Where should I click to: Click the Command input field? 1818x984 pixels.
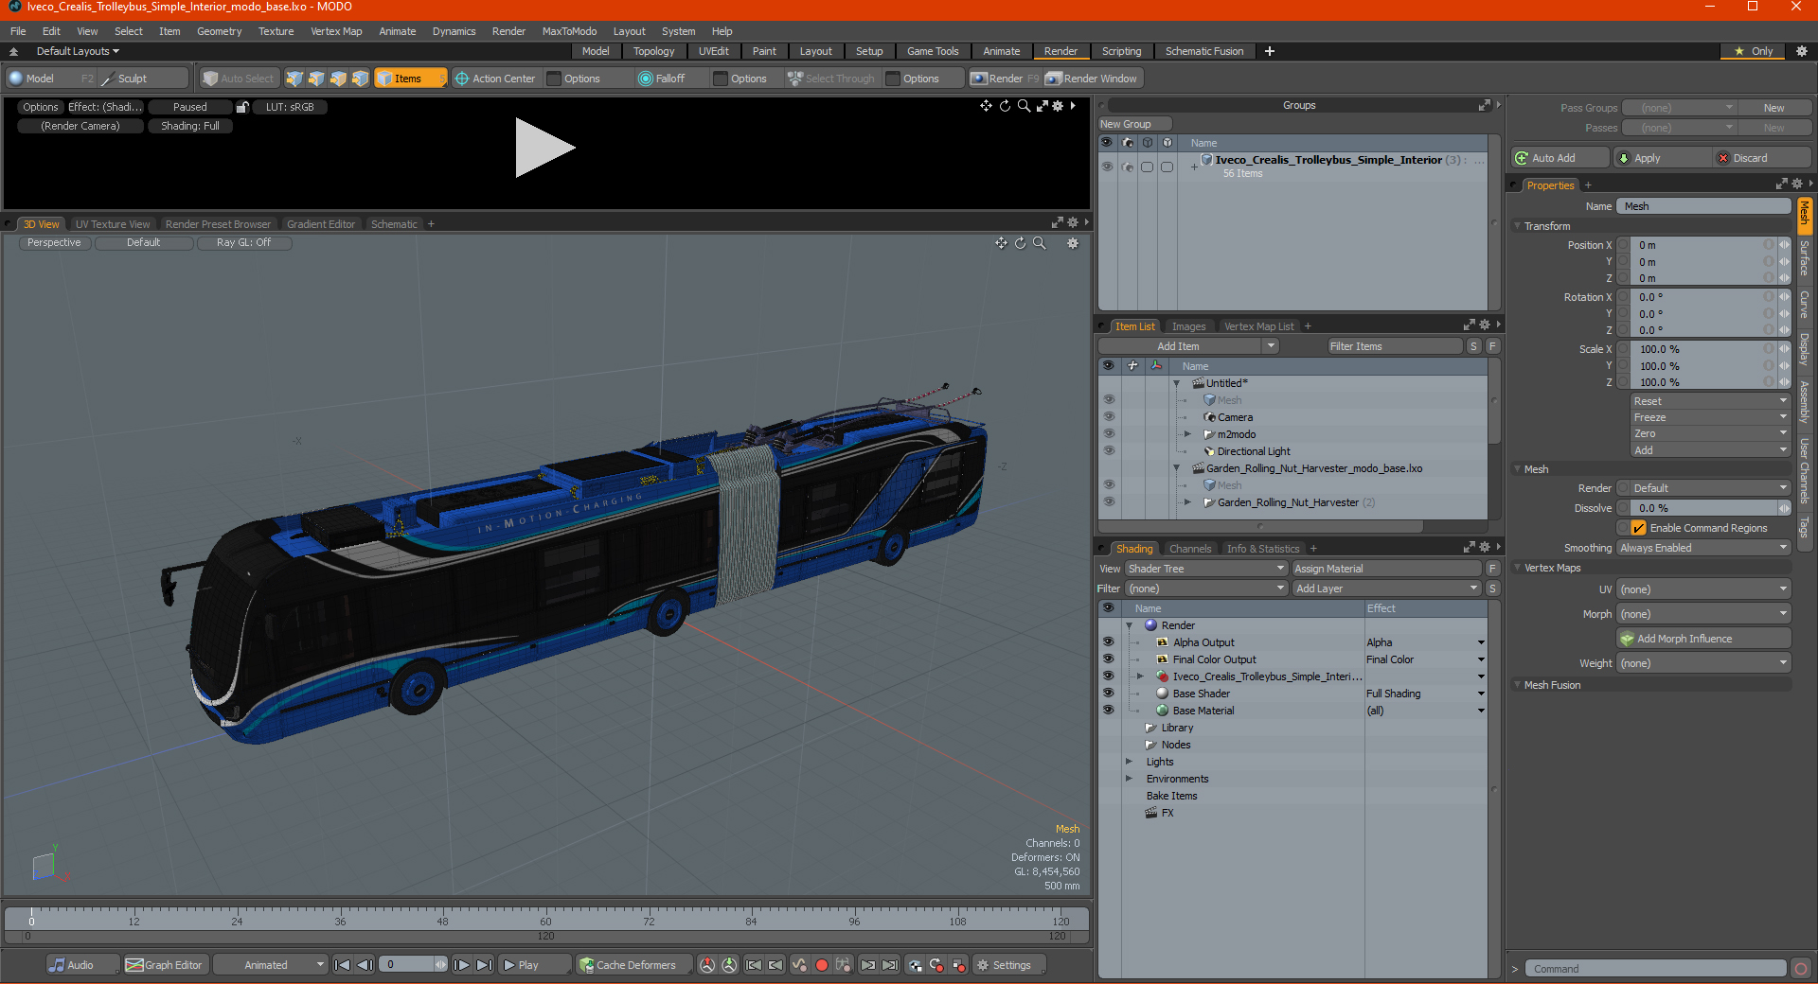click(x=1655, y=969)
